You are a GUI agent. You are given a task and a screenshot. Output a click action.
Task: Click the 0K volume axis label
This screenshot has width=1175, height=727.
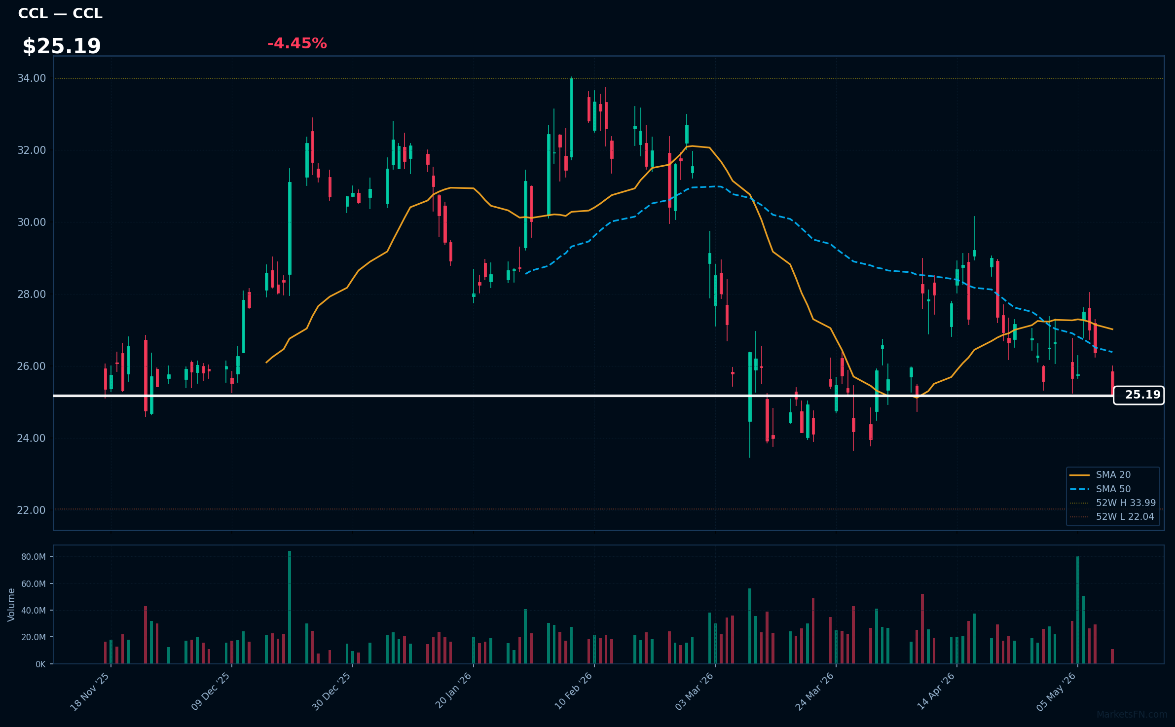[40, 664]
